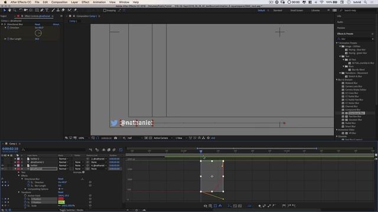
Task: Toggle stopwatch for Blur Length in Effect Controls
Action: click(8, 39)
